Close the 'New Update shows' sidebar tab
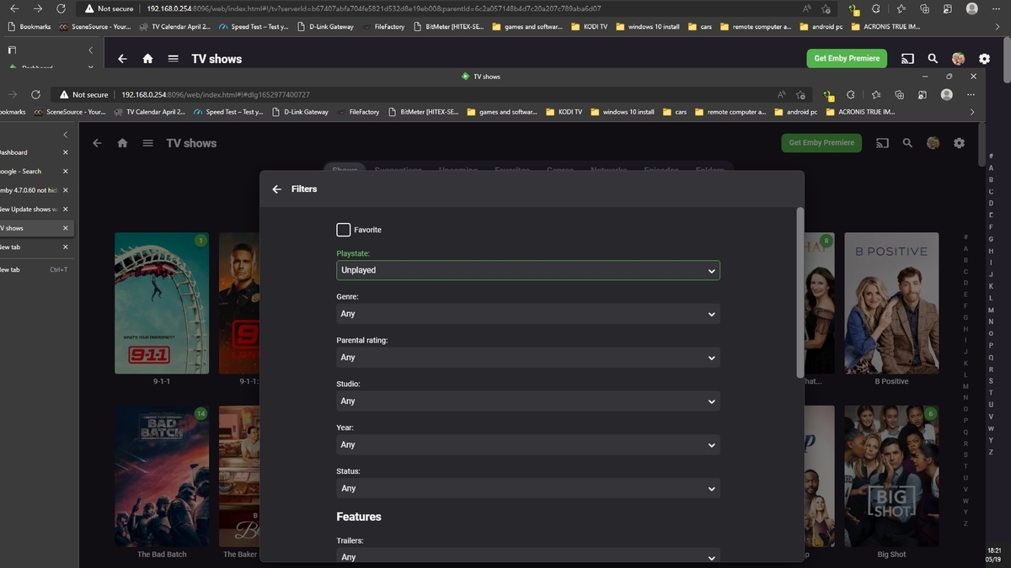This screenshot has height=568, width=1011. coord(66,210)
